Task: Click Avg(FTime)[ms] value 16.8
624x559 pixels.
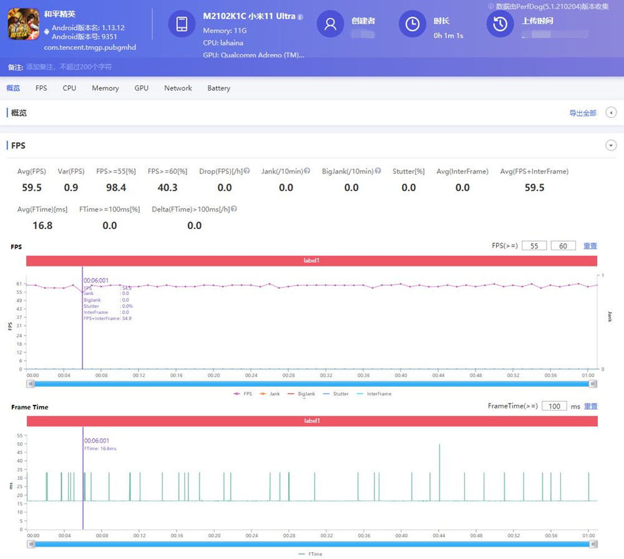Action: 42,226
